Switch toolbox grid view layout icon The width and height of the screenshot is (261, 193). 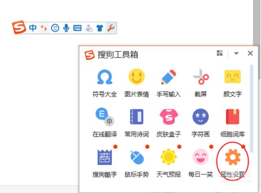click(220, 53)
